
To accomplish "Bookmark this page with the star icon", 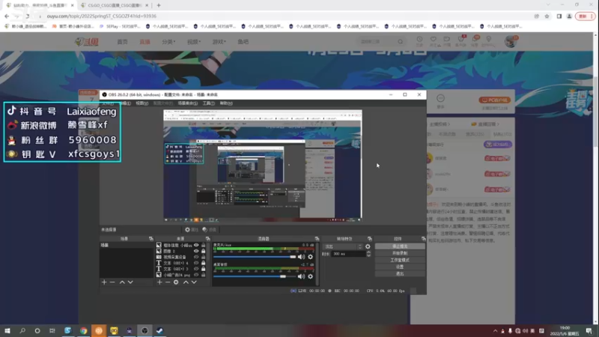I will coord(547,16).
